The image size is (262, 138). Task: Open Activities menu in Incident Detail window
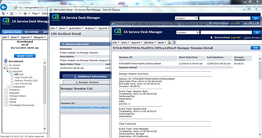click(76, 28)
